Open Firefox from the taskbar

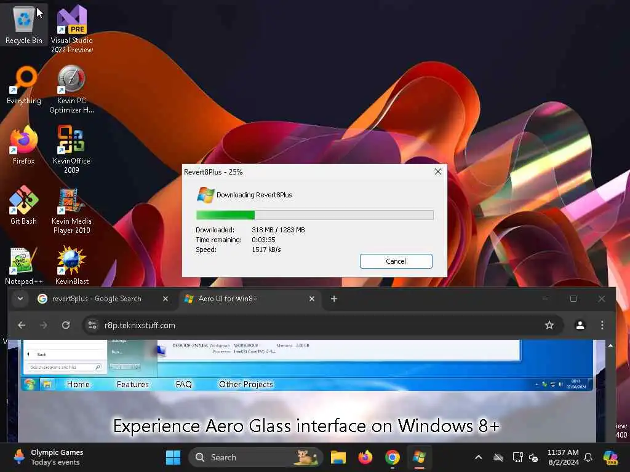365,457
